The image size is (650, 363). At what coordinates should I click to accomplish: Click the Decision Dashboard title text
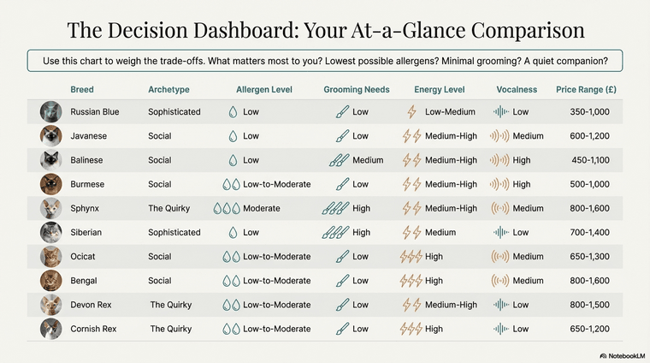point(325,30)
